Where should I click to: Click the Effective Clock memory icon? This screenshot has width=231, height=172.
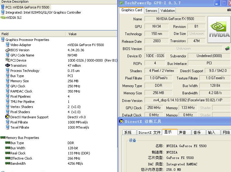[8, 158]
